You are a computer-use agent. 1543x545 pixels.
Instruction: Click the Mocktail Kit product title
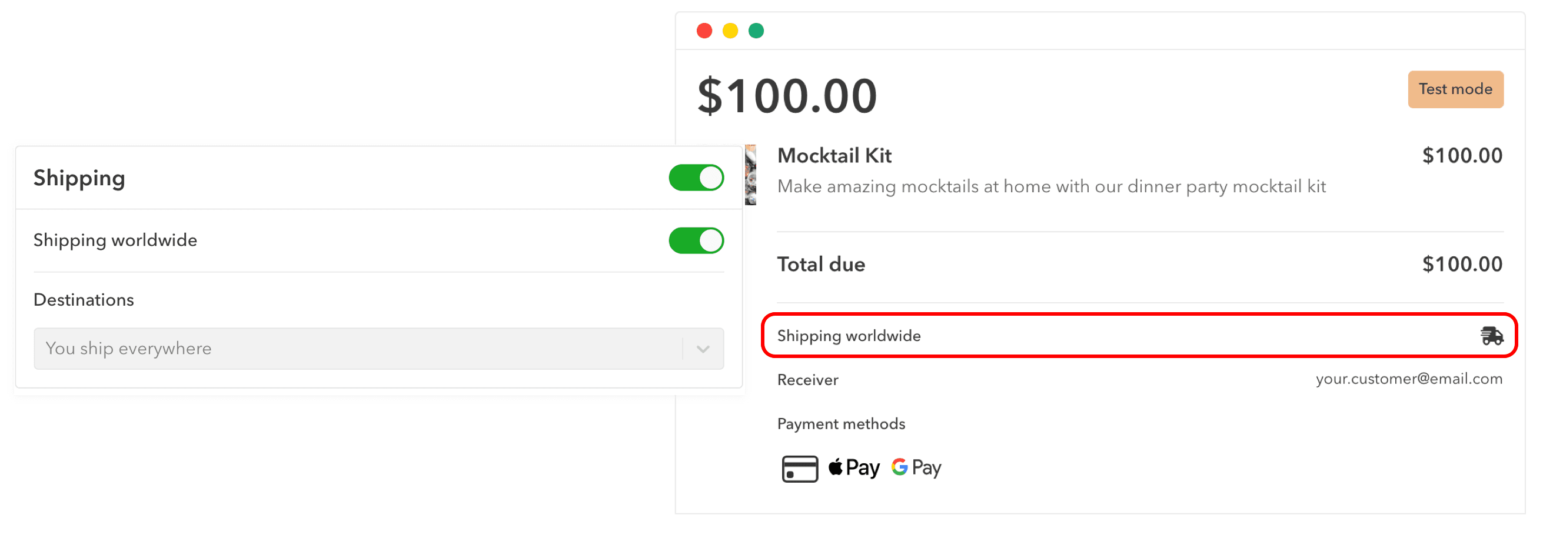point(834,156)
